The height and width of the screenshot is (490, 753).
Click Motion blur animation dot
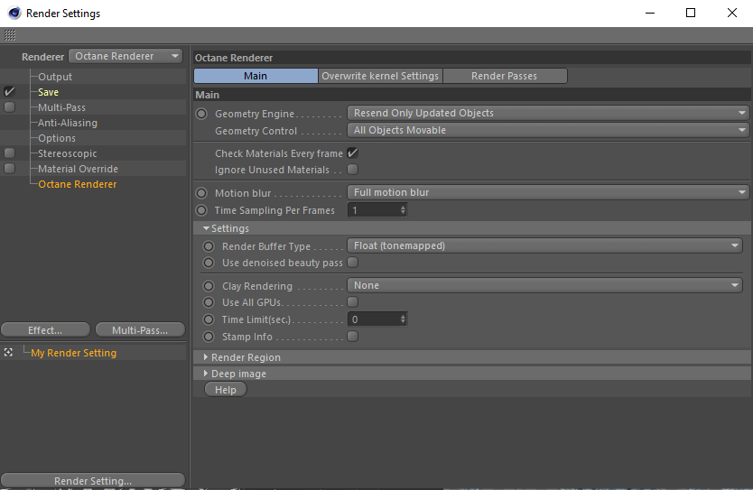201,193
